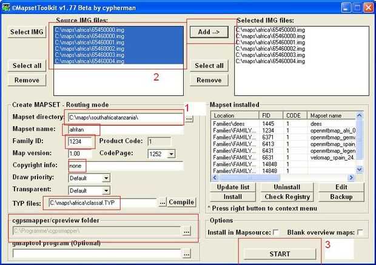The width and height of the screenshot is (376, 265).
Task: Click the Family ID field
Action: pos(80,142)
